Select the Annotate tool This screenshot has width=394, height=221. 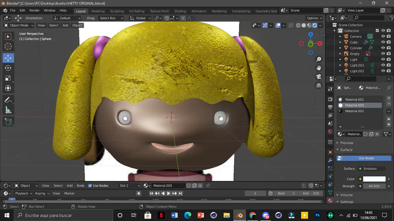tap(8, 100)
